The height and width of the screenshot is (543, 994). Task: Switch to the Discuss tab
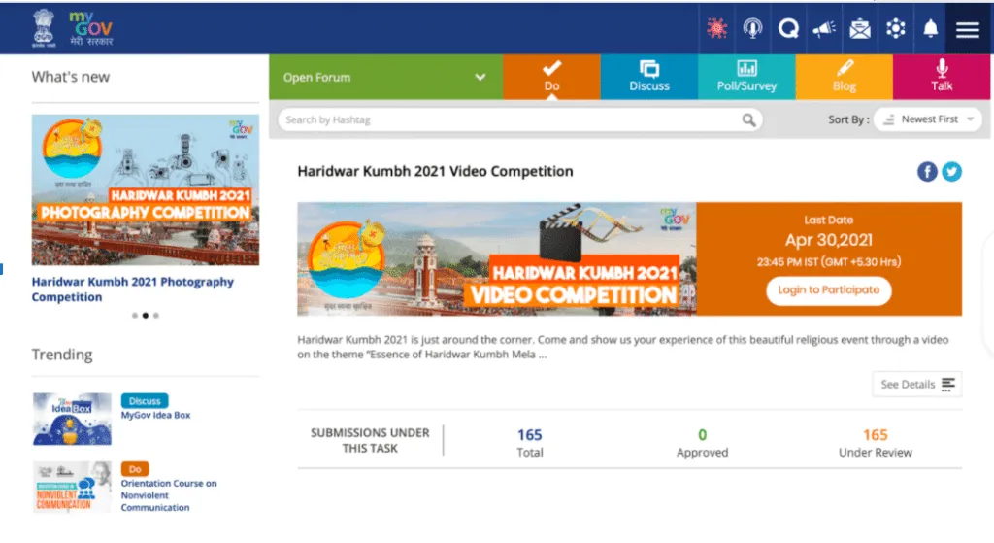click(648, 77)
